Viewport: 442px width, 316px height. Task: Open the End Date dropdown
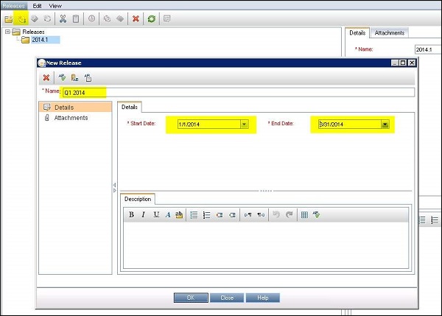pos(385,124)
